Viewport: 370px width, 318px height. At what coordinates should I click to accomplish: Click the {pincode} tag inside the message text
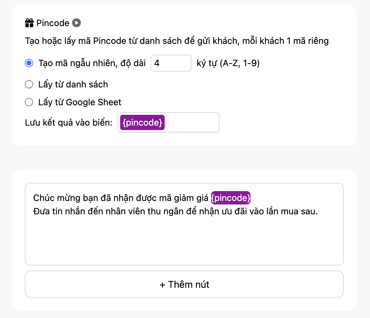pyautogui.click(x=230, y=198)
